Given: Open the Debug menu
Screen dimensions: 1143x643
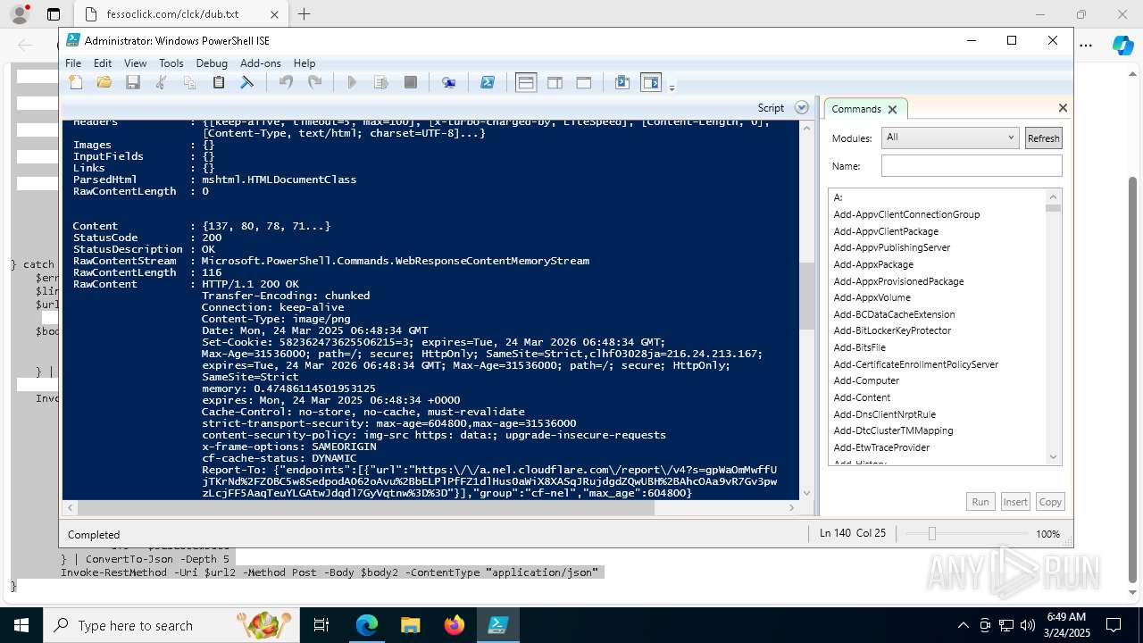Looking at the screenshot, I should (212, 63).
